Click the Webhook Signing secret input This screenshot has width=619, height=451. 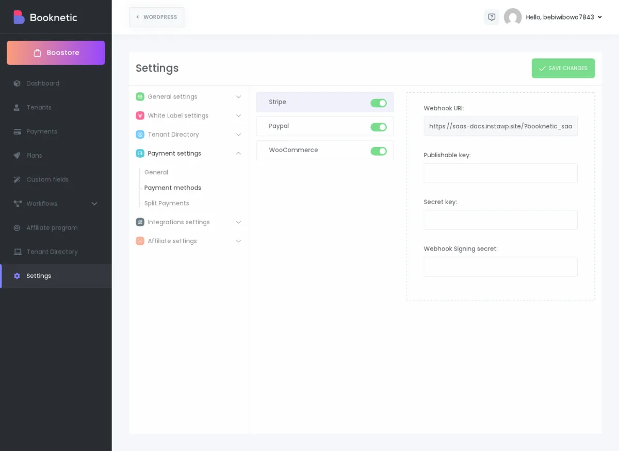coord(500,267)
